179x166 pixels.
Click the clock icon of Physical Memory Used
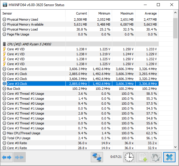4,19
